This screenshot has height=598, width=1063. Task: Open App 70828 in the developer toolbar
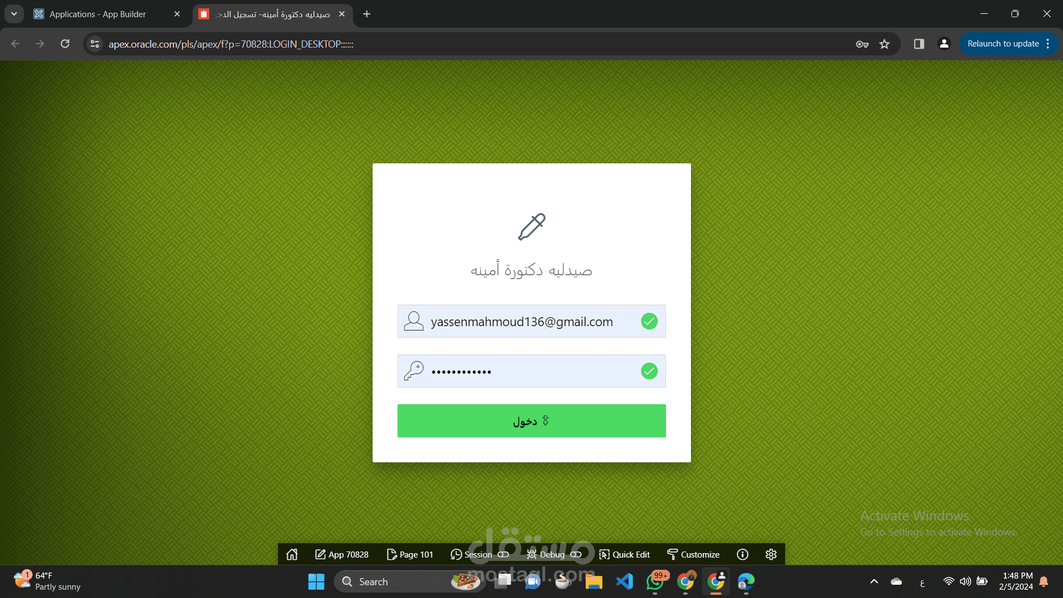coord(342,554)
